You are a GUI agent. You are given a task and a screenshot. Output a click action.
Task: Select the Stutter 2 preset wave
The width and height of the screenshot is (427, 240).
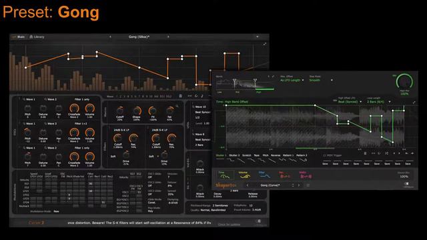click(x=234, y=155)
